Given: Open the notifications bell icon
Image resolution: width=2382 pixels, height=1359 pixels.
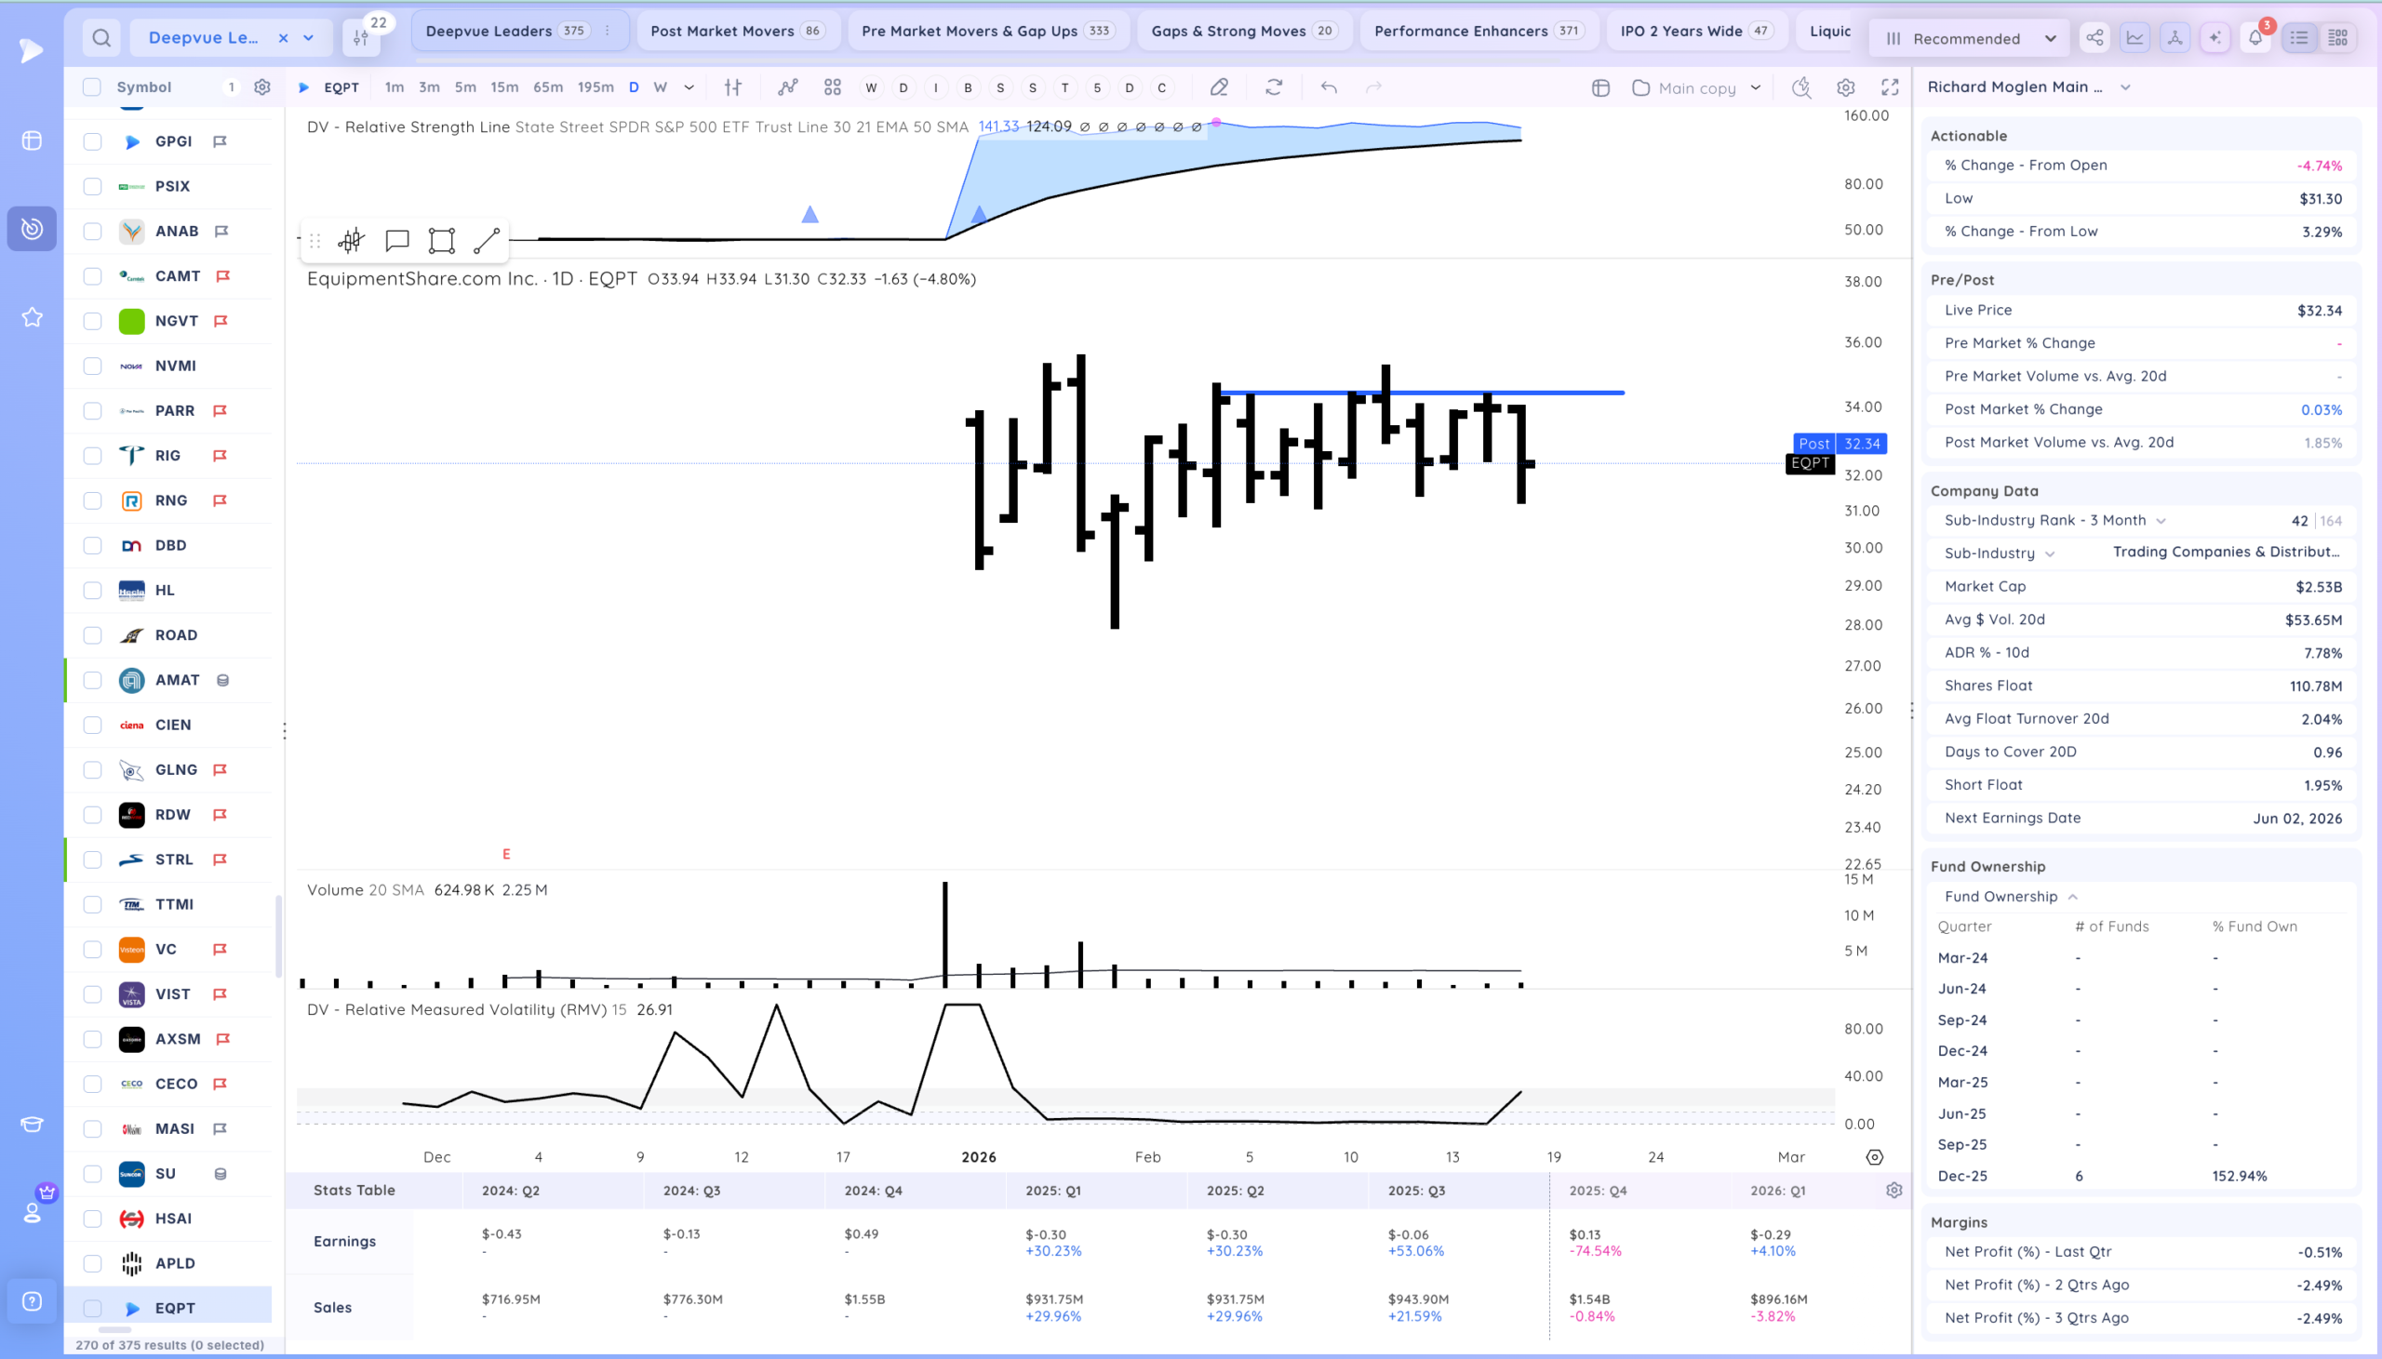Looking at the screenshot, I should tap(2255, 38).
